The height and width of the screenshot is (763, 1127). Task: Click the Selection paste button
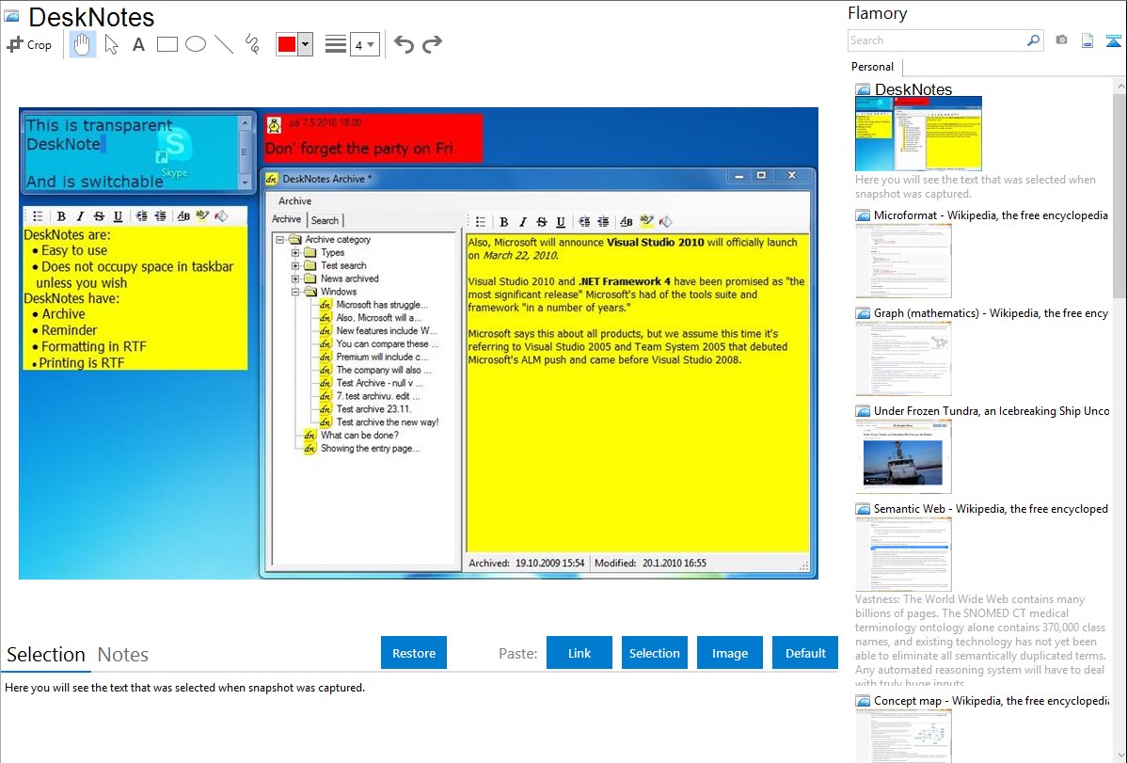click(654, 653)
